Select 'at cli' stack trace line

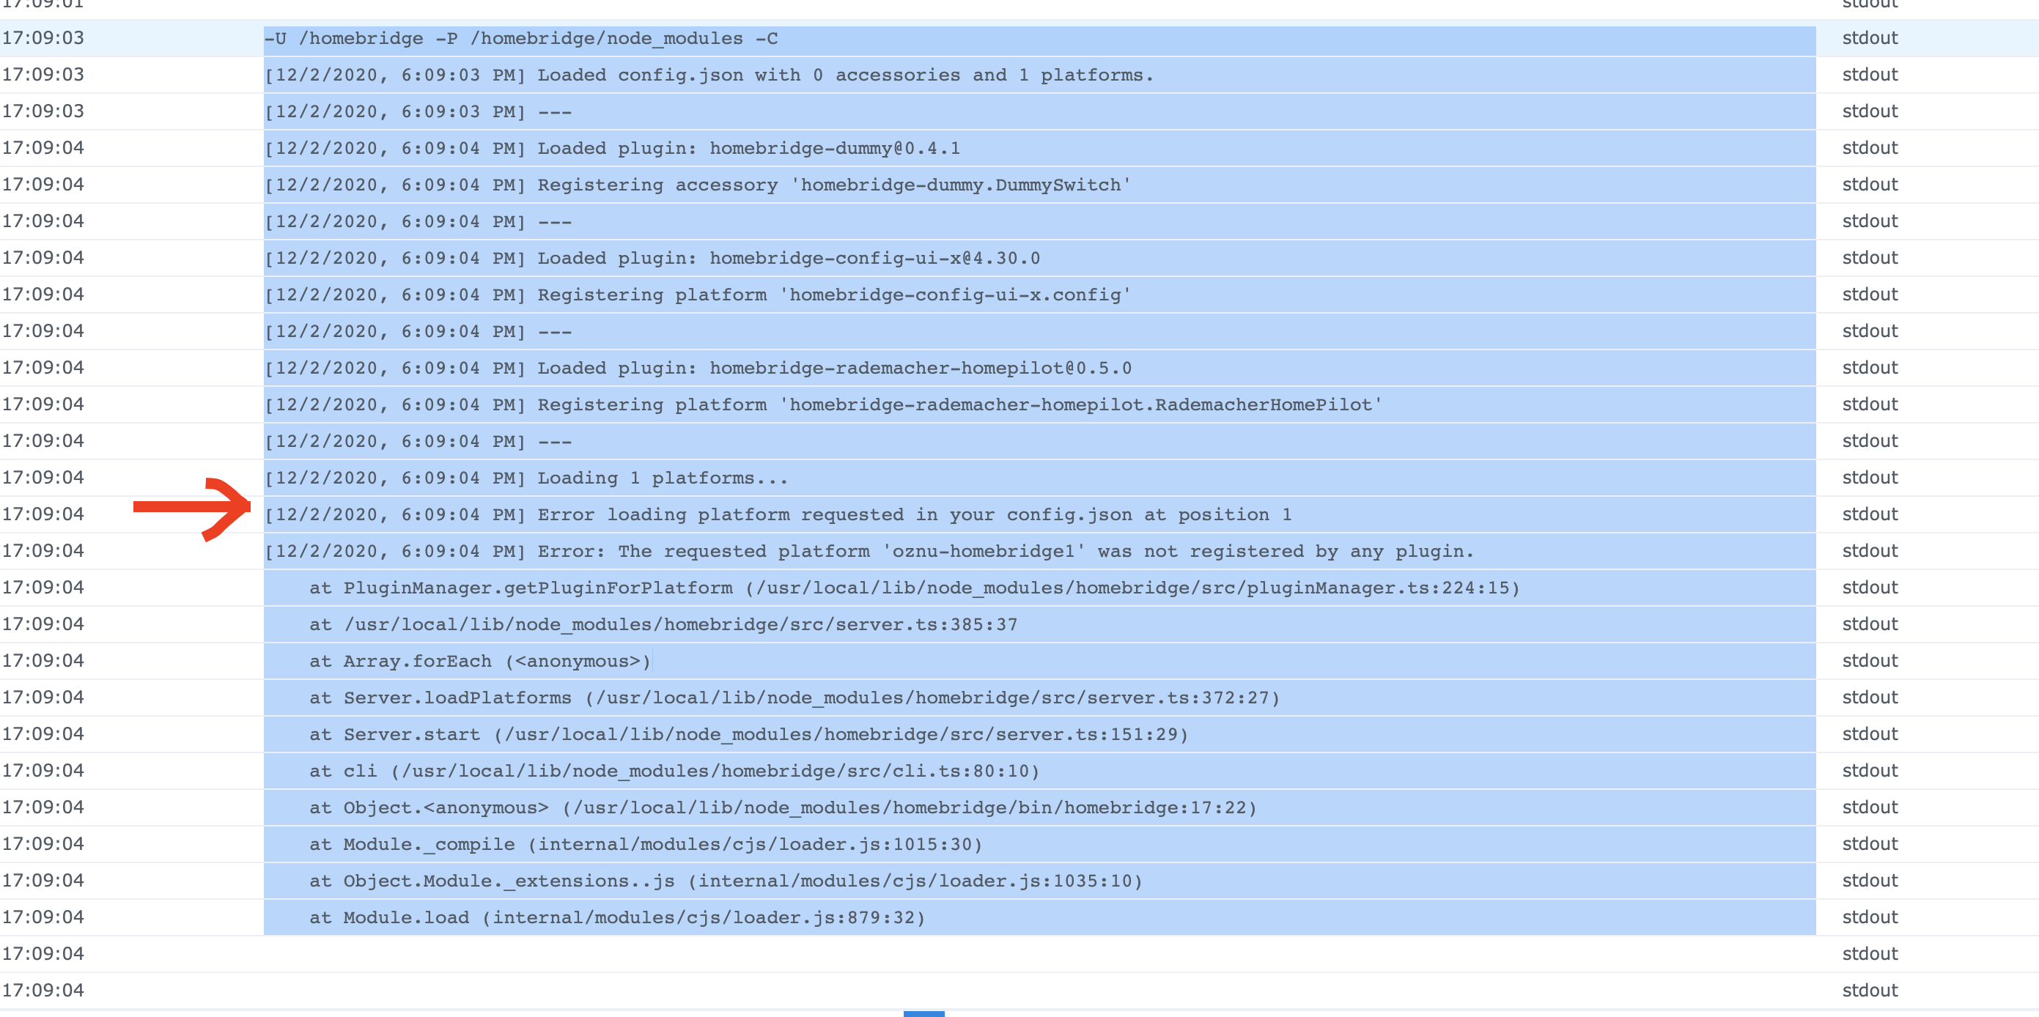[674, 771]
